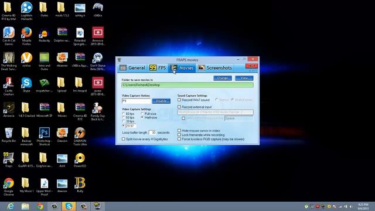
Task: Open the Bully game desktop shortcut
Action: 80,185
